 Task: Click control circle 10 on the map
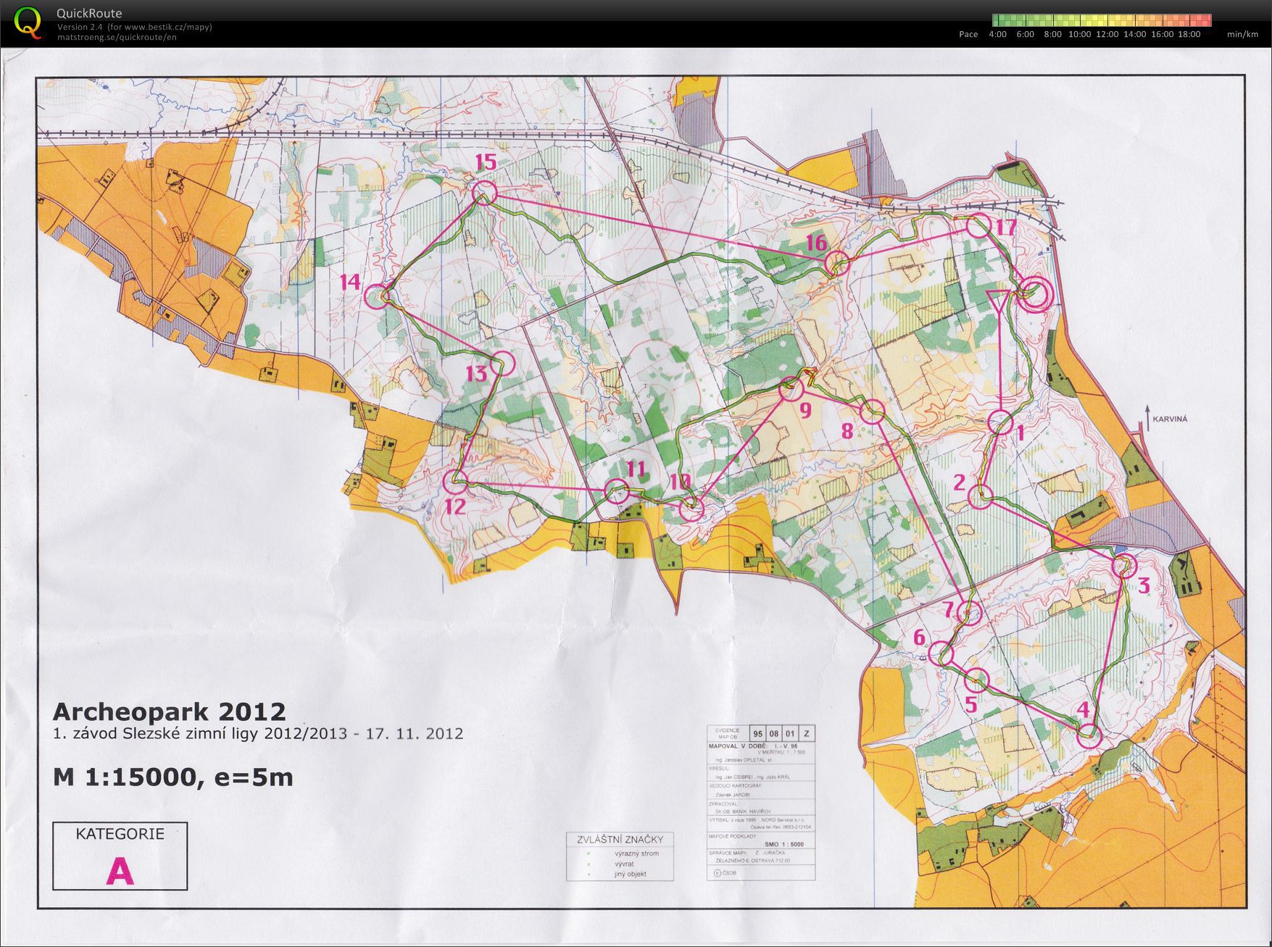[x=692, y=509]
